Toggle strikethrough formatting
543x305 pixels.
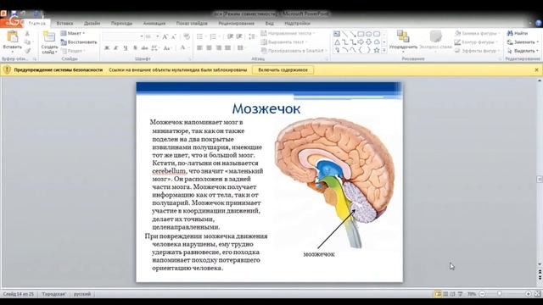coord(144,48)
